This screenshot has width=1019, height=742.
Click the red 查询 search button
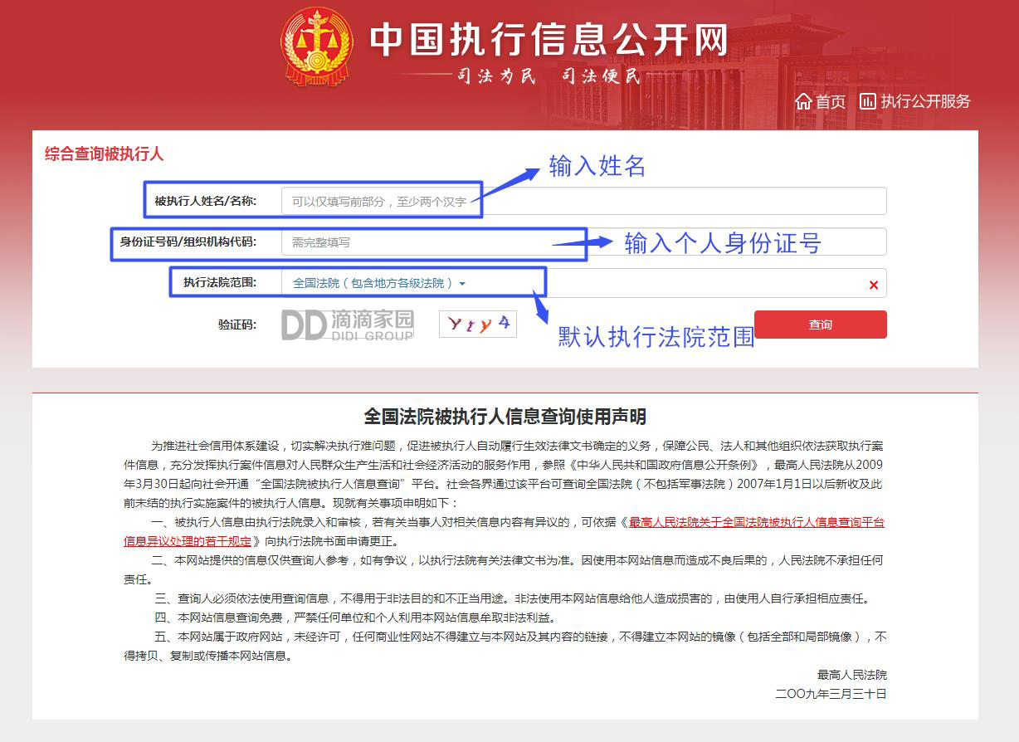(821, 325)
